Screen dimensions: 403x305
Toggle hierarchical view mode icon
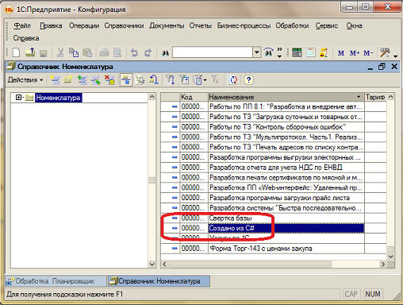point(126,79)
